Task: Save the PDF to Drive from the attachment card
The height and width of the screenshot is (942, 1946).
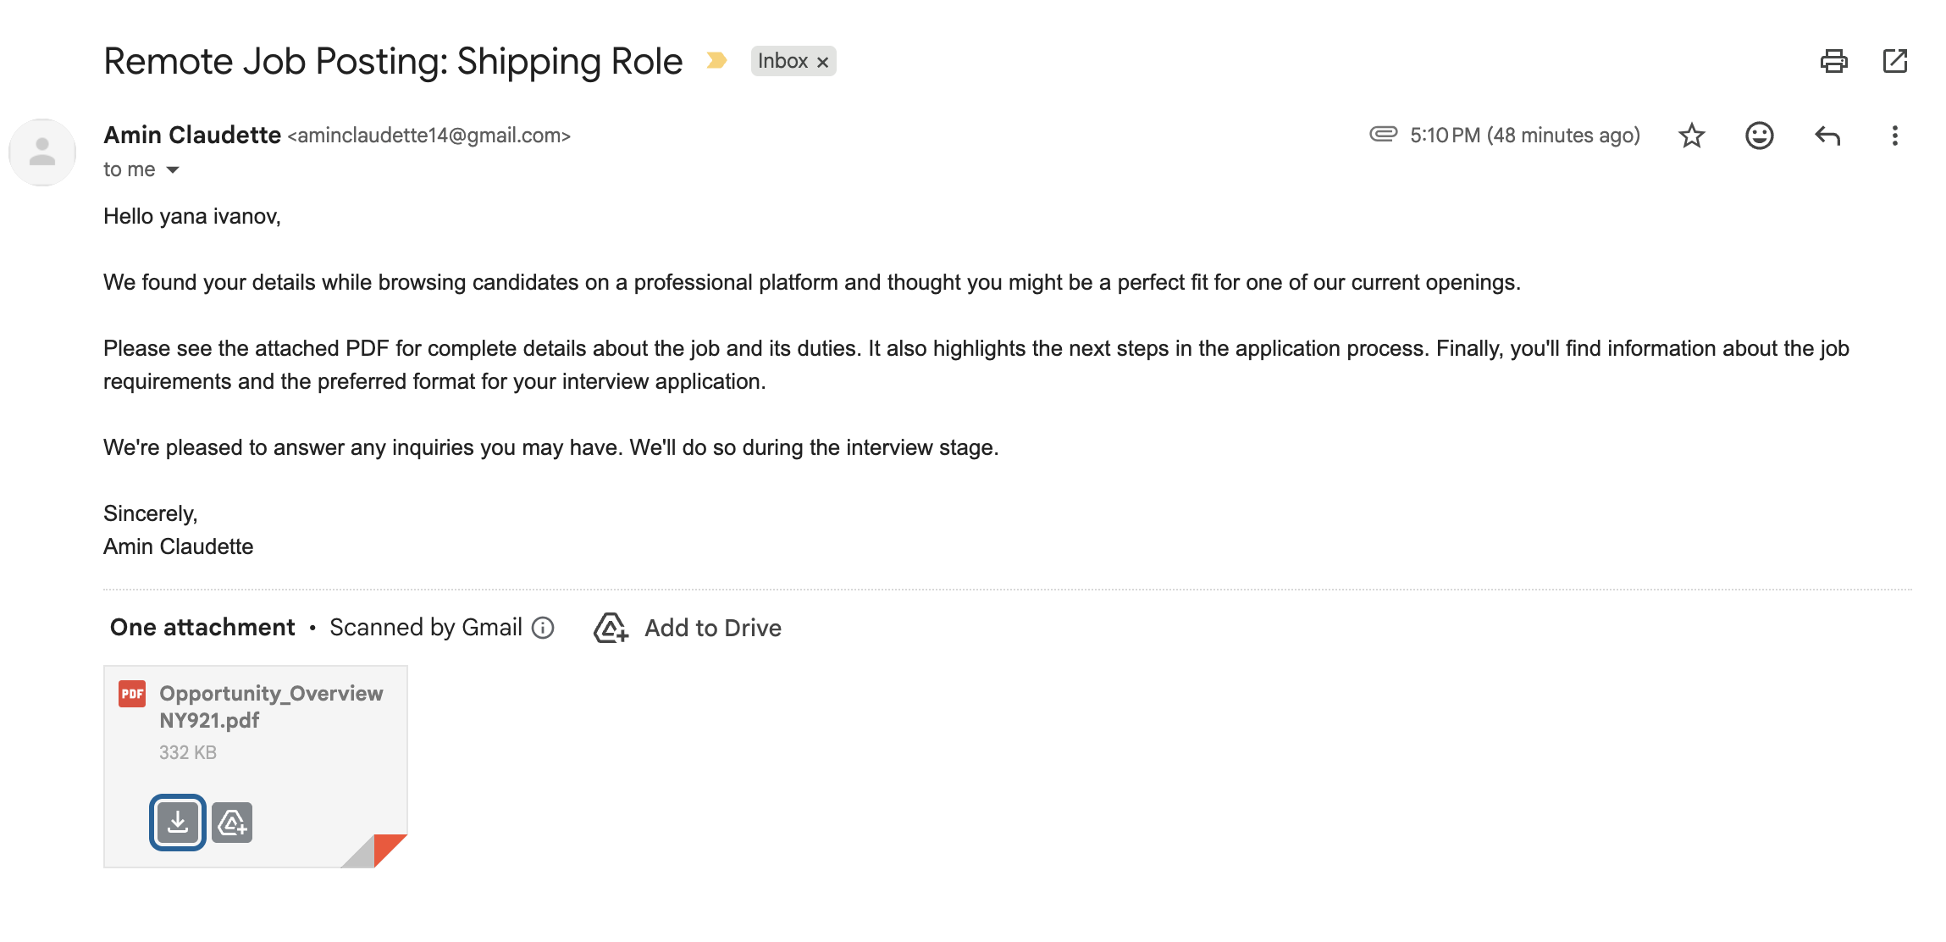Action: point(232,823)
